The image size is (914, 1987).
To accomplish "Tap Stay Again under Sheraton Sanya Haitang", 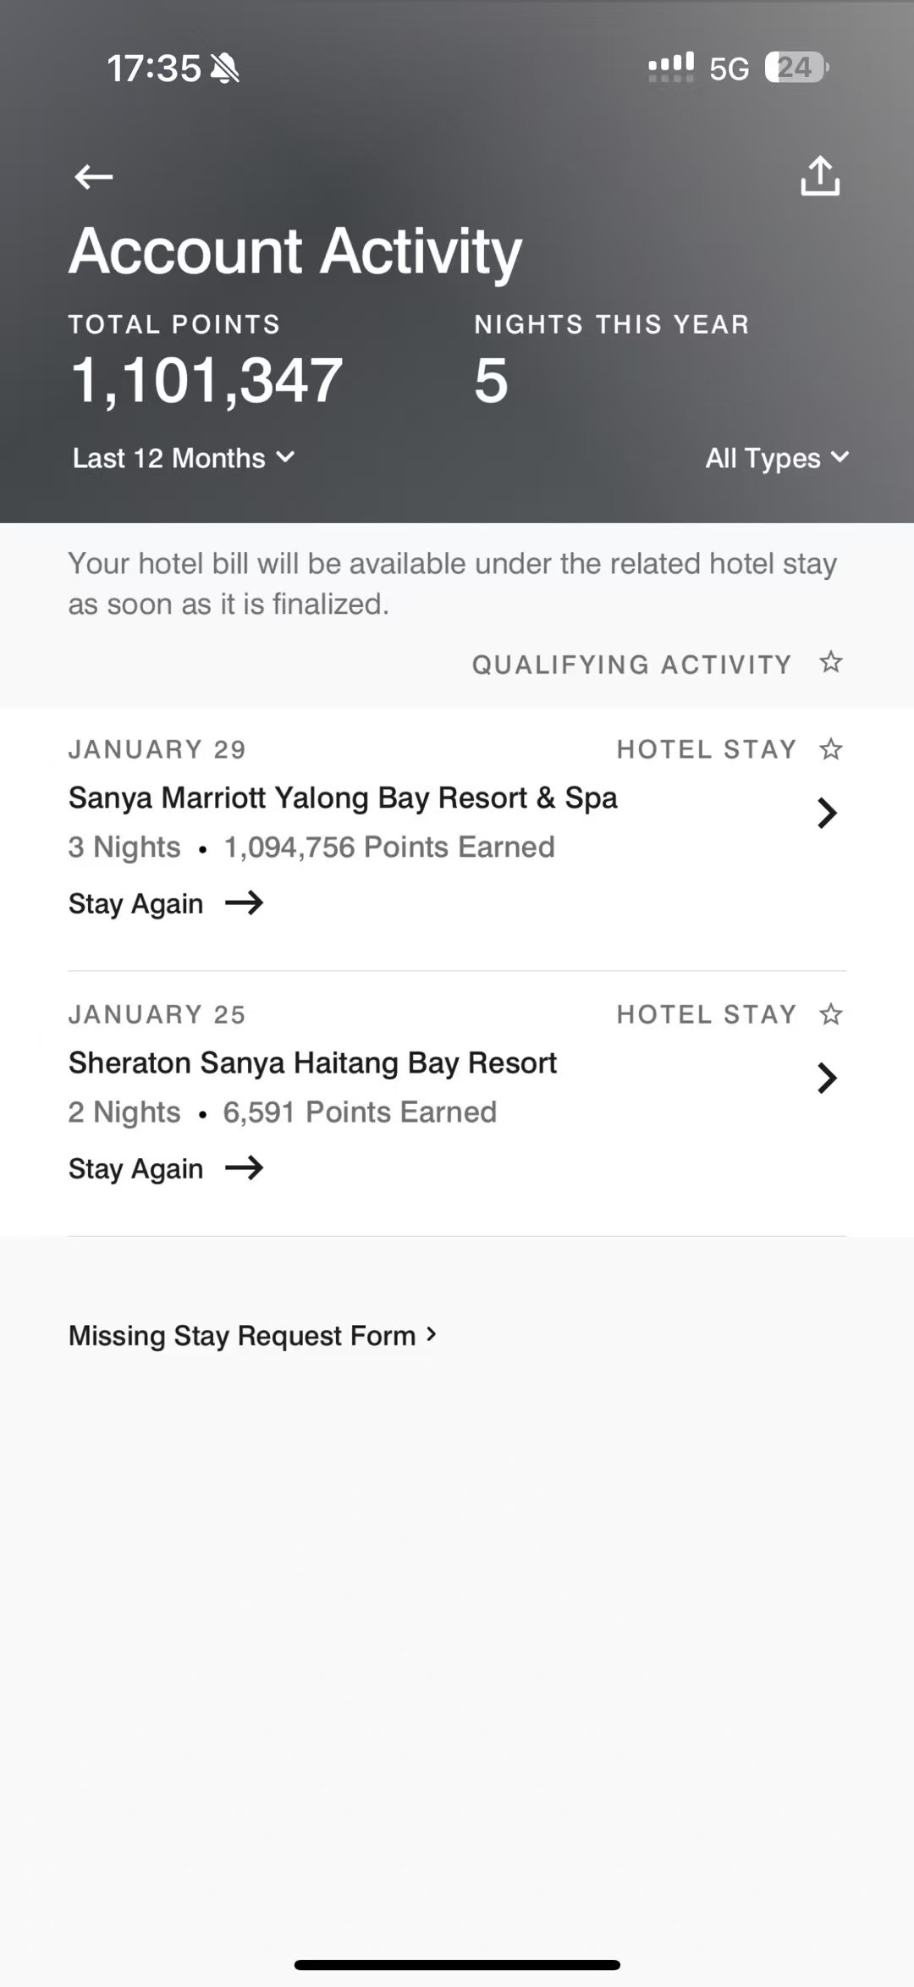I will (135, 1168).
